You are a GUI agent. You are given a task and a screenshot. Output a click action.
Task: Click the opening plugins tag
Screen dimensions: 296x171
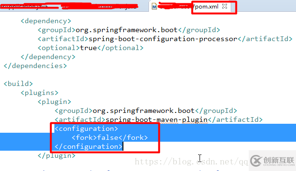[39, 93]
